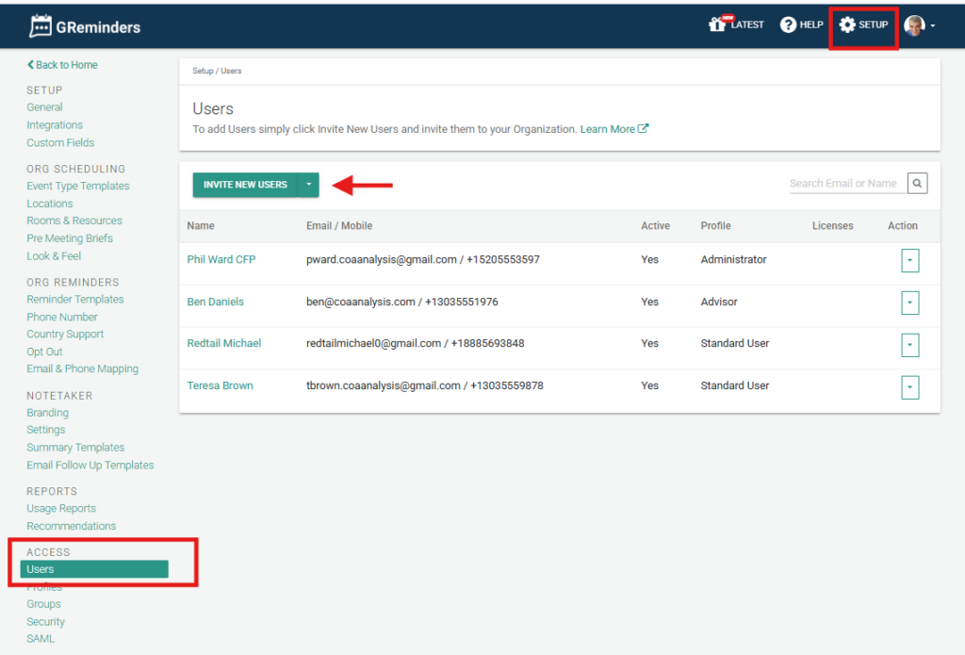965x655 pixels.
Task: Click the search magnifying glass icon
Action: [917, 184]
